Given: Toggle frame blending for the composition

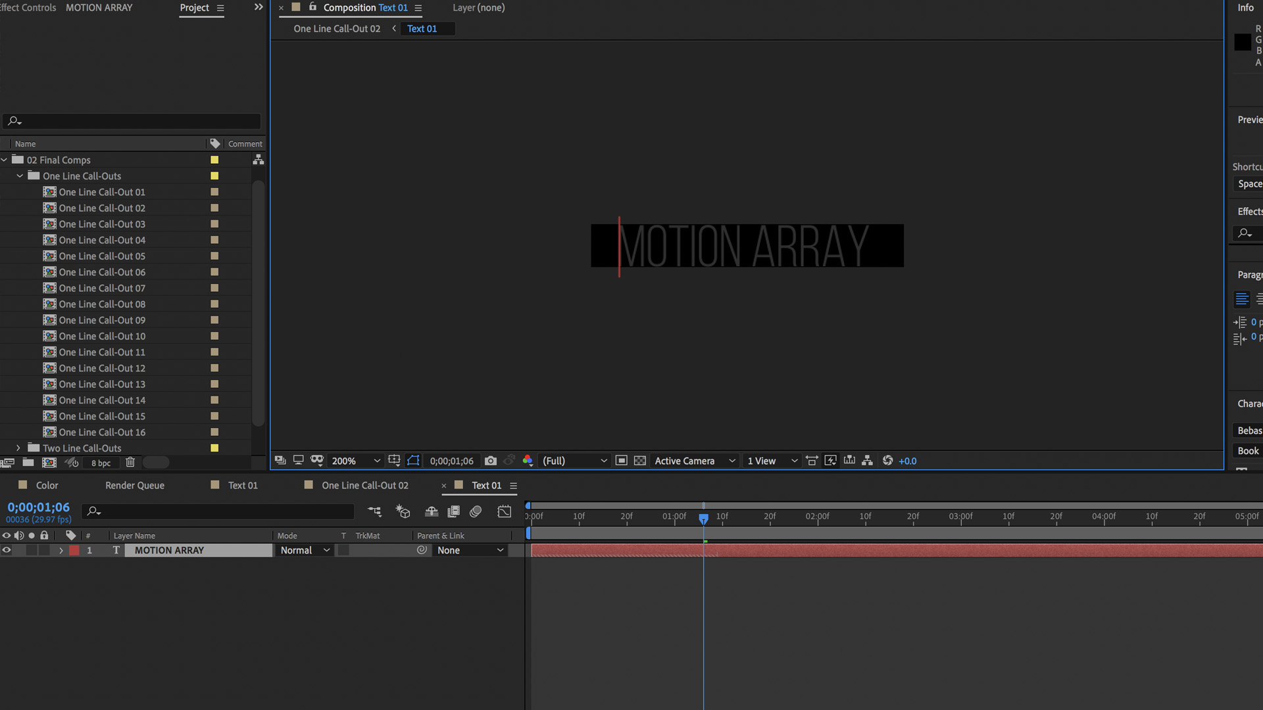Looking at the screenshot, I should coord(453,511).
